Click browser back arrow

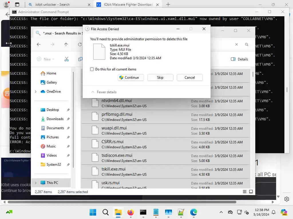pyautogui.click(x=7, y=14)
